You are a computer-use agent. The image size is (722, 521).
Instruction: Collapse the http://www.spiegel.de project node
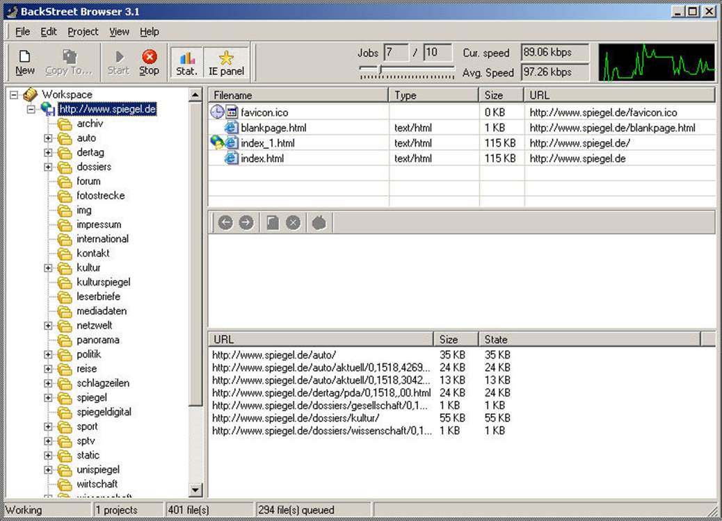pos(31,110)
